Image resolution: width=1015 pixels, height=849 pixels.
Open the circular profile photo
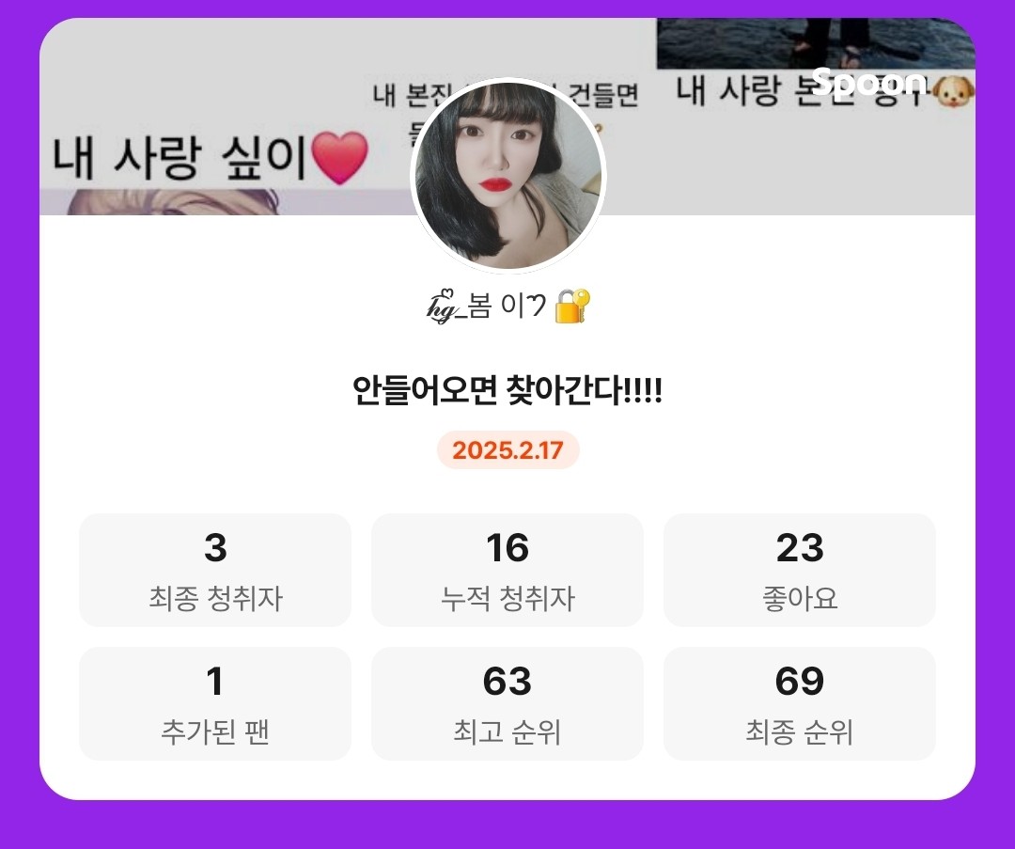click(508, 175)
